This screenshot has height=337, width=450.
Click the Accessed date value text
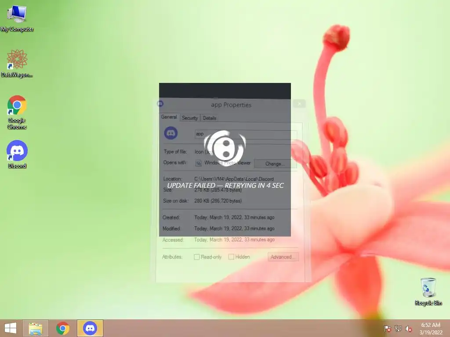pos(234,240)
